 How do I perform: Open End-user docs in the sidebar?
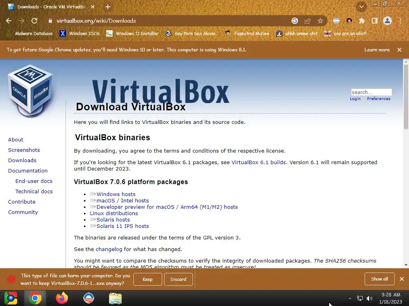coord(34,181)
